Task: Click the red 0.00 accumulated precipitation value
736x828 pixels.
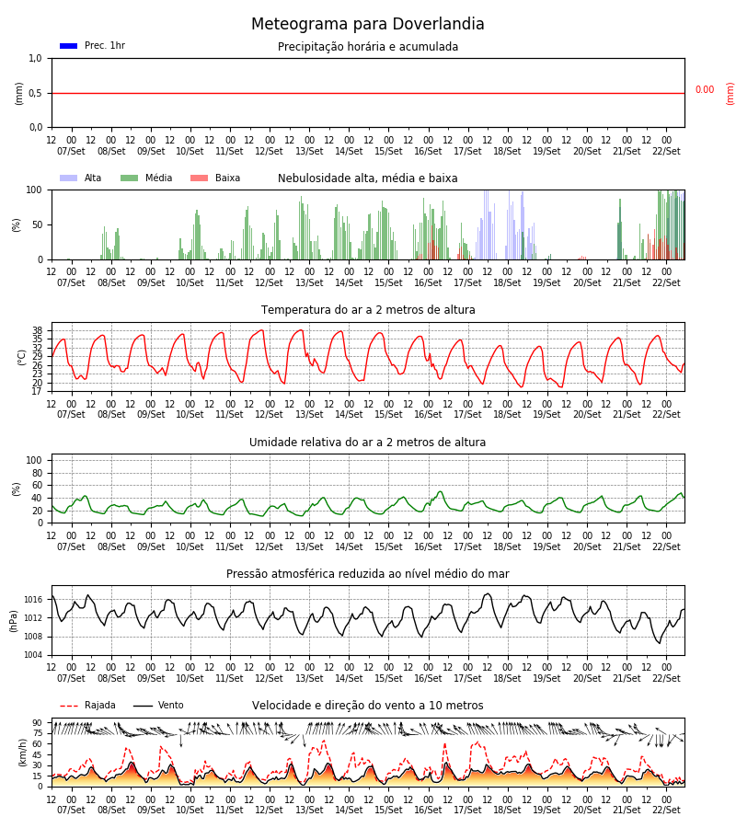Action: point(705,90)
